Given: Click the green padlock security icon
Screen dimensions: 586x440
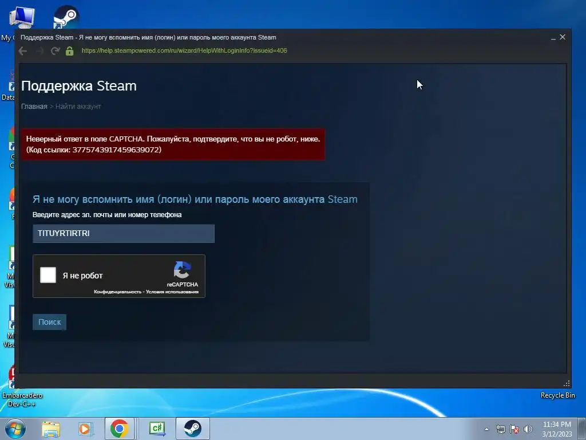Looking at the screenshot, I should pyautogui.click(x=69, y=51).
